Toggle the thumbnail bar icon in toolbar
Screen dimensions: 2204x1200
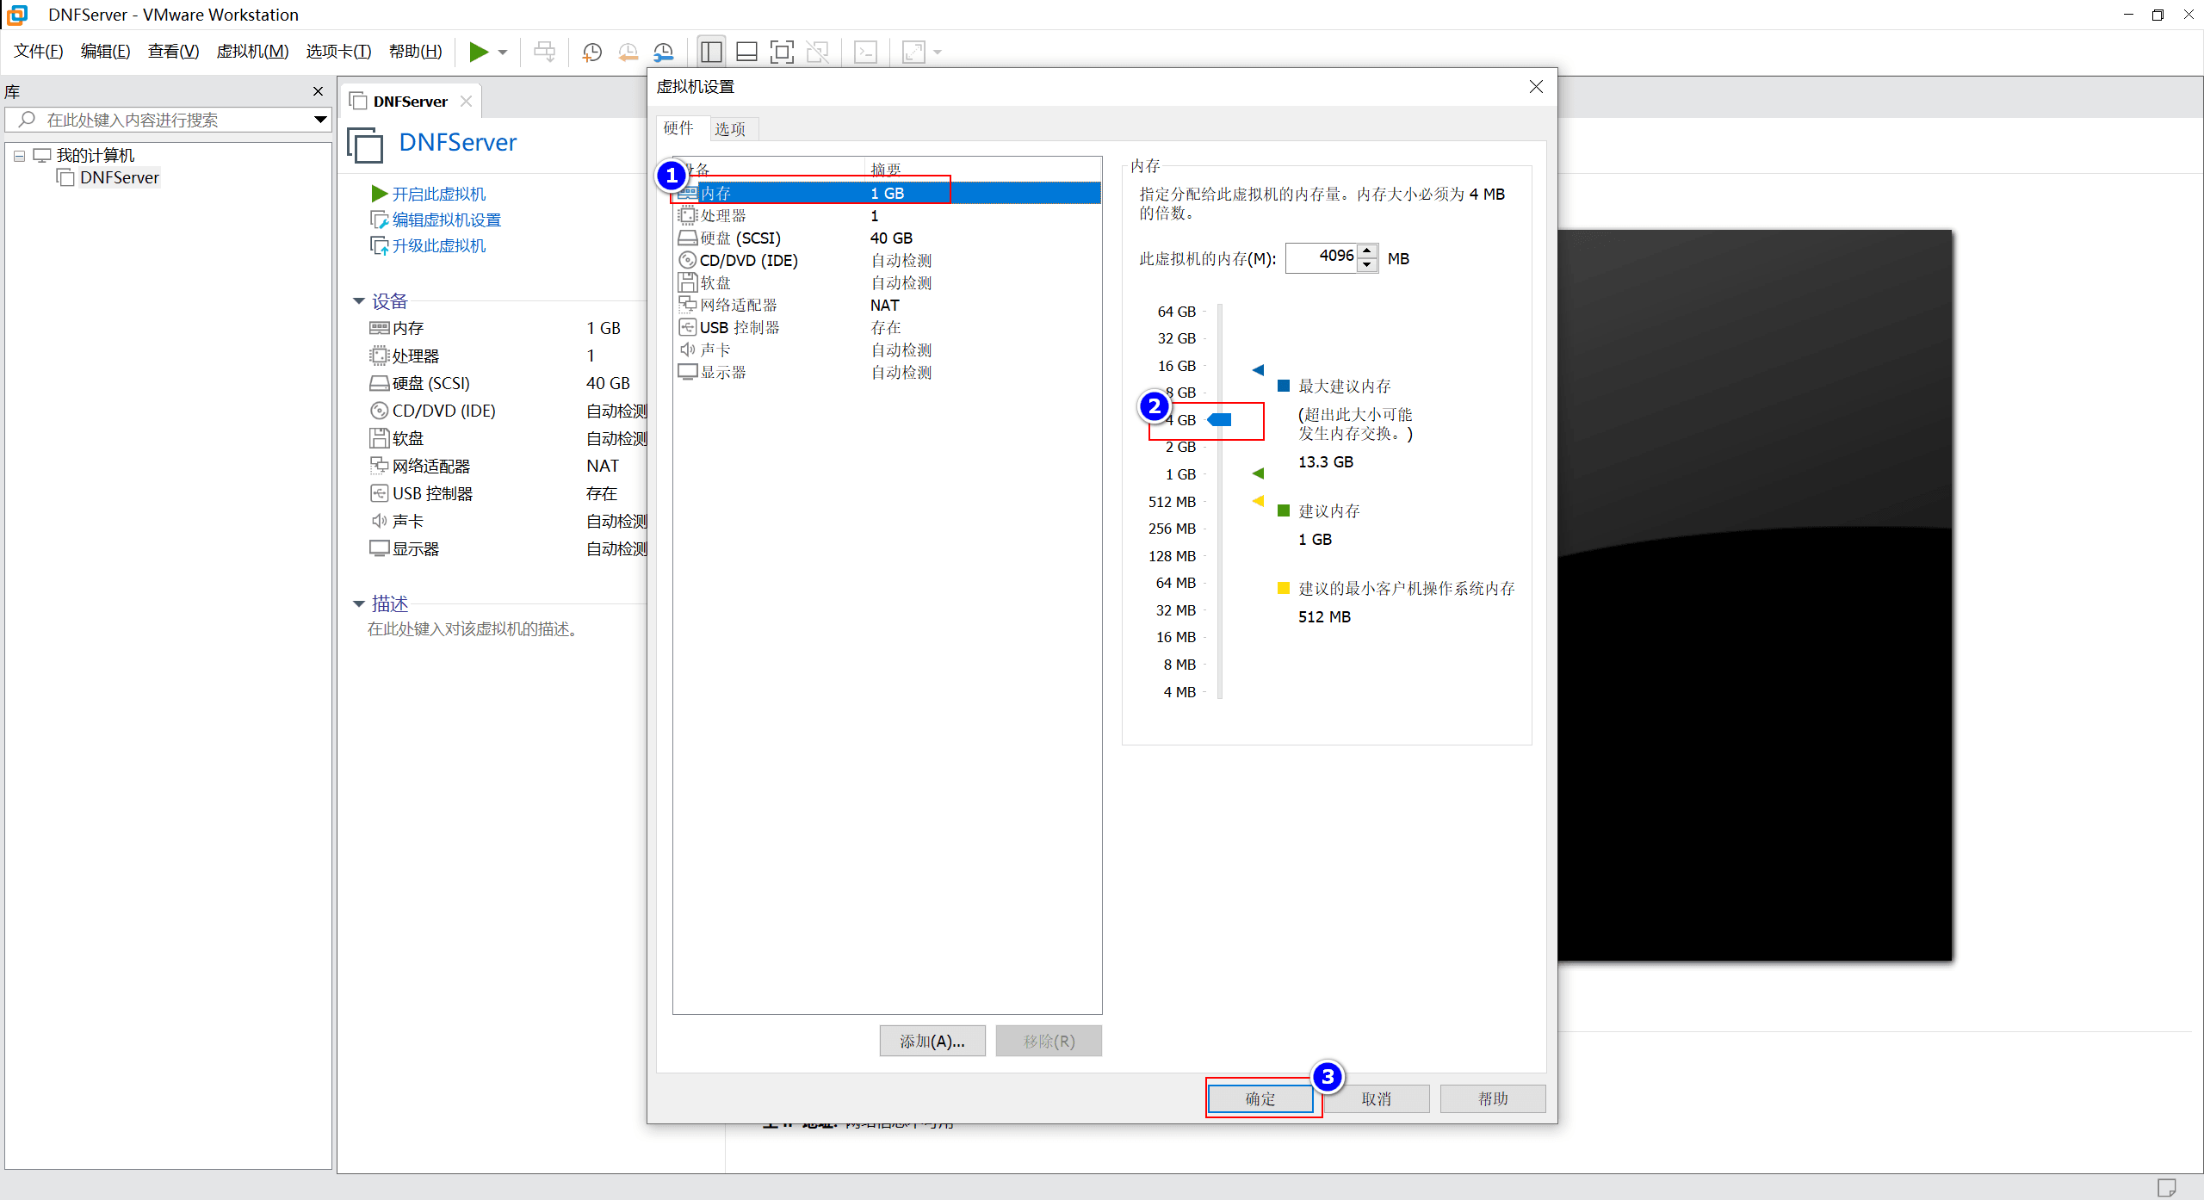coord(746,52)
